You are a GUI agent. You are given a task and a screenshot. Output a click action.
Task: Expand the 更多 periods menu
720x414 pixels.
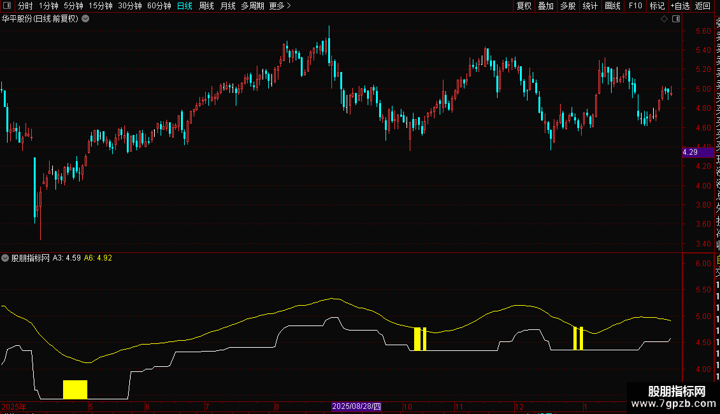[280, 6]
